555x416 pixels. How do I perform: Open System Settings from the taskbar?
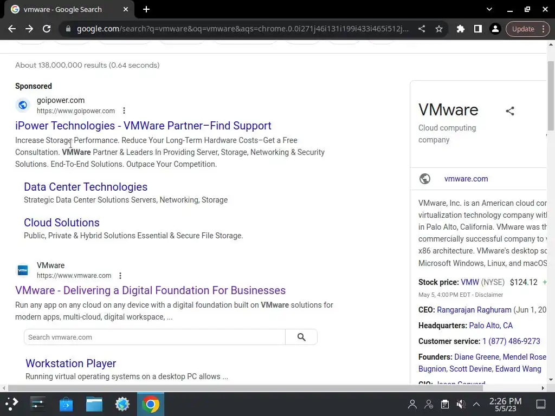37,404
